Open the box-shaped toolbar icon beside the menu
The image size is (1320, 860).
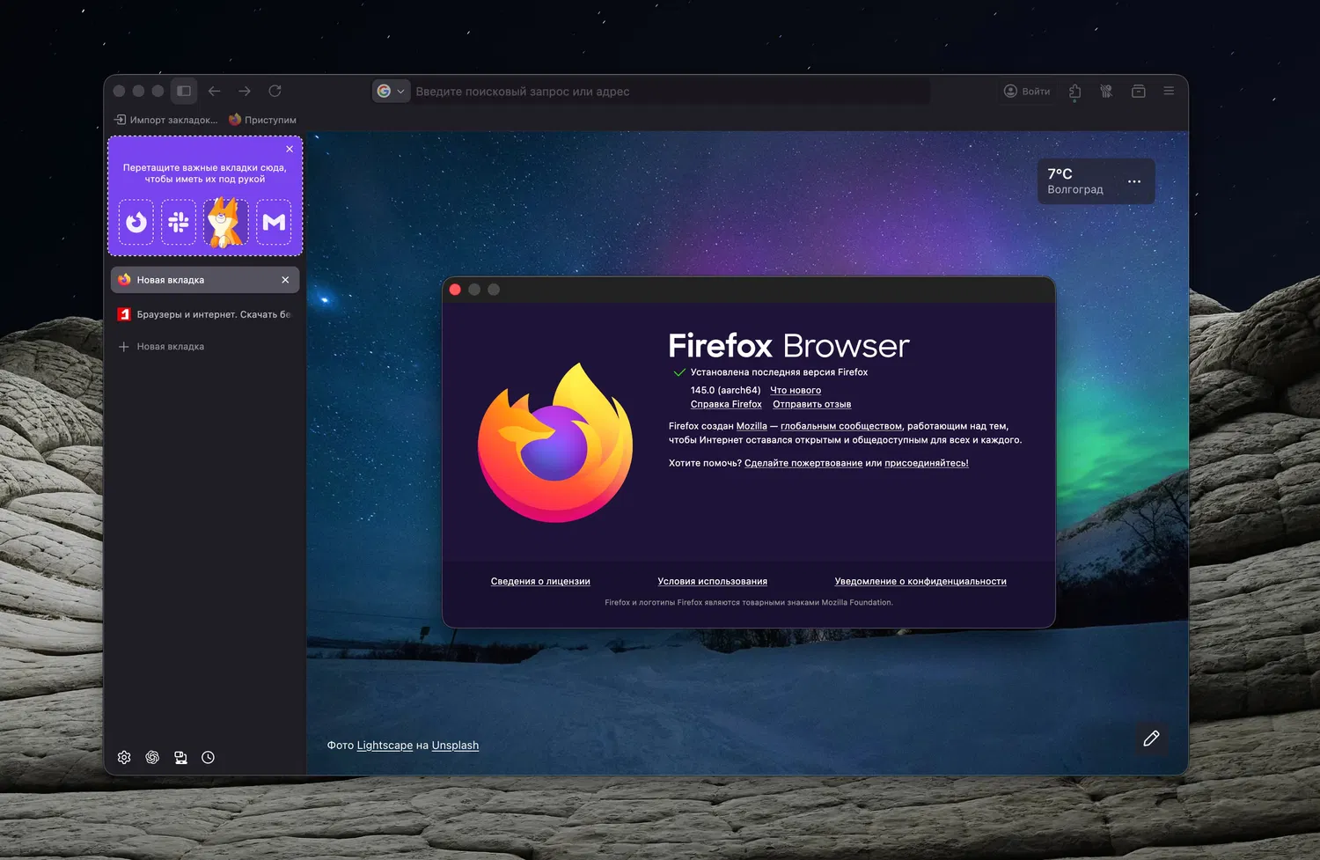[1138, 92]
